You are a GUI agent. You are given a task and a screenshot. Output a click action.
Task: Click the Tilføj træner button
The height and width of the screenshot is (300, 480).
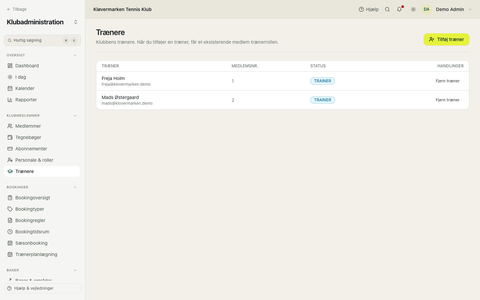pos(446,39)
